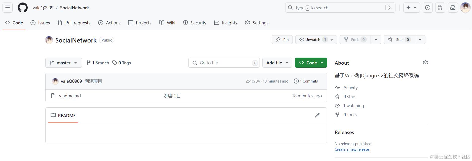The height and width of the screenshot is (161, 472).
Task: Open the valeQ0909 commit author link
Action: [x=71, y=81]
